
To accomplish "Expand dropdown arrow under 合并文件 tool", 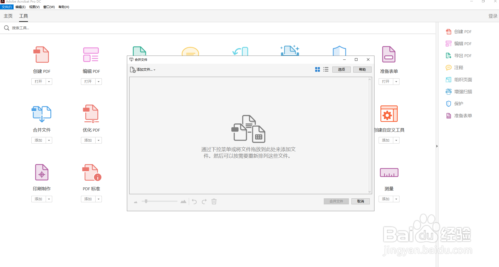I will tap(49, 140).
